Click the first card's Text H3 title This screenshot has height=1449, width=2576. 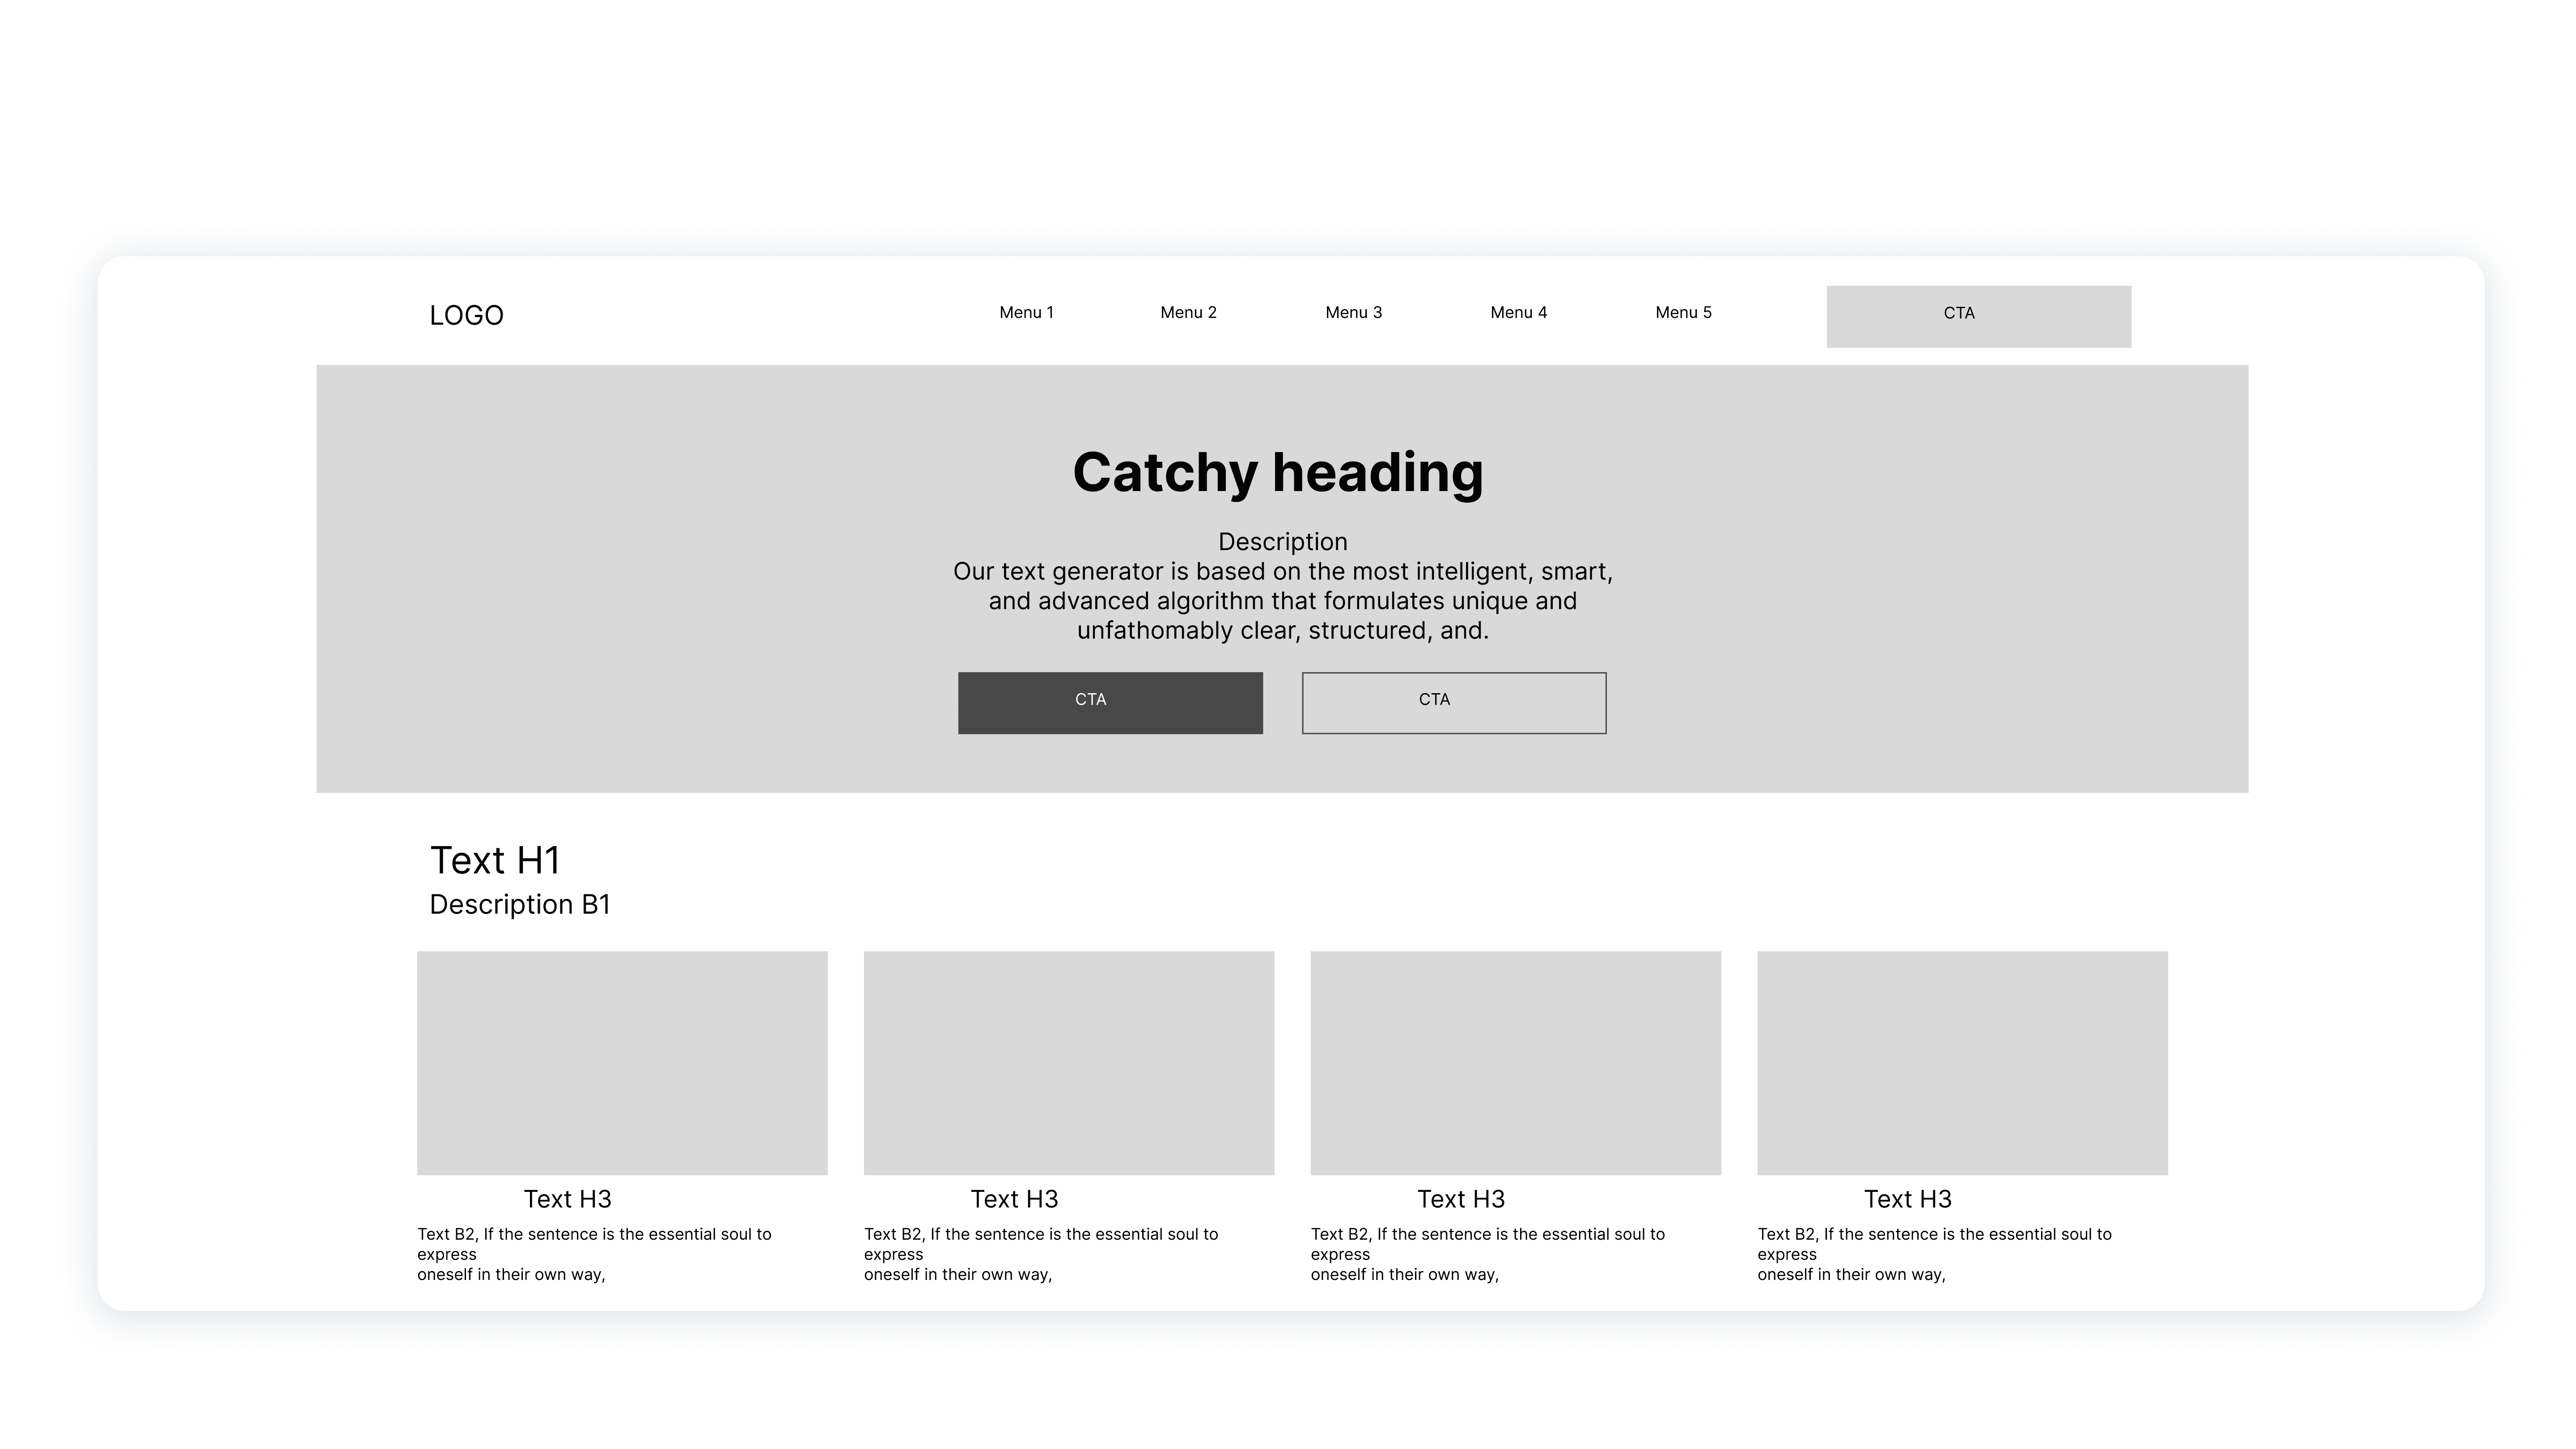pyautogui.click(x=567, y=1199)
